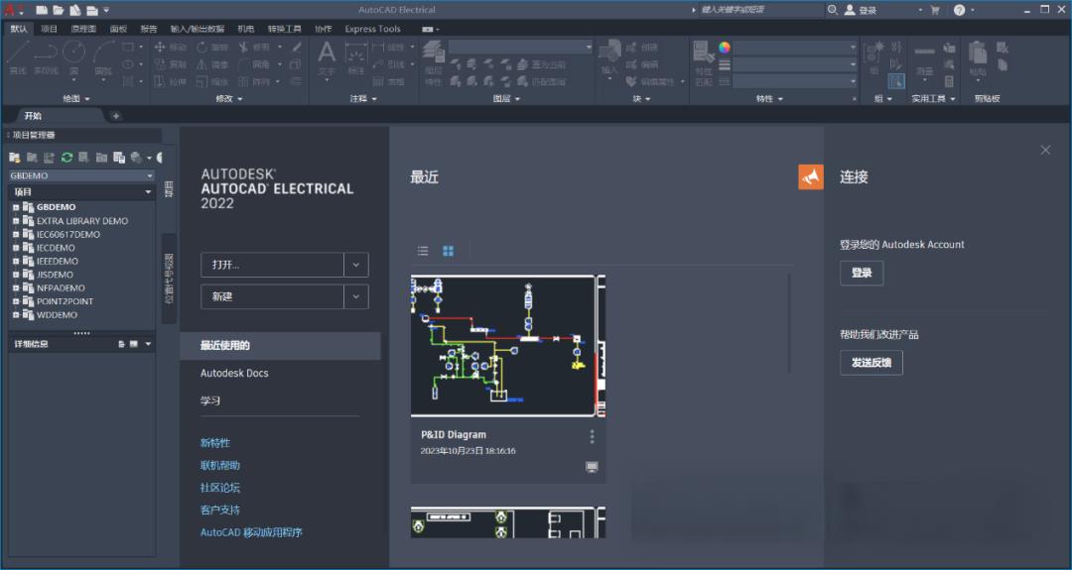
Task: Open the AutoCAD 移动应用程序 link
Action: point(251,532)
